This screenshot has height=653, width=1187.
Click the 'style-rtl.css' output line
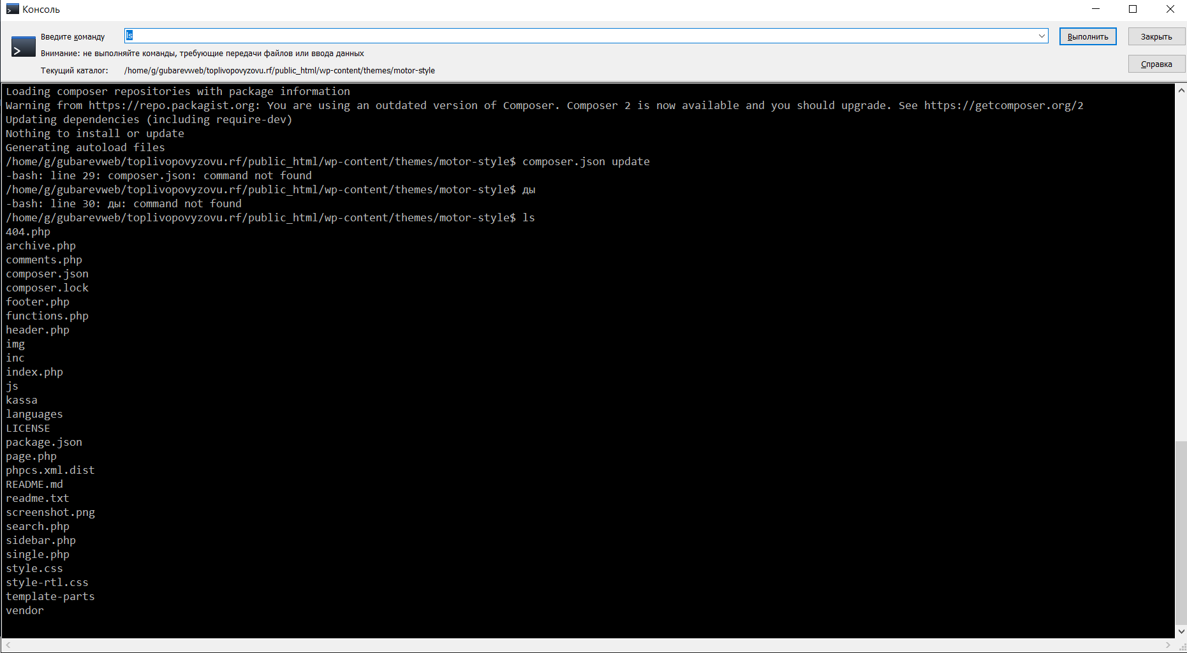point(47,583)
